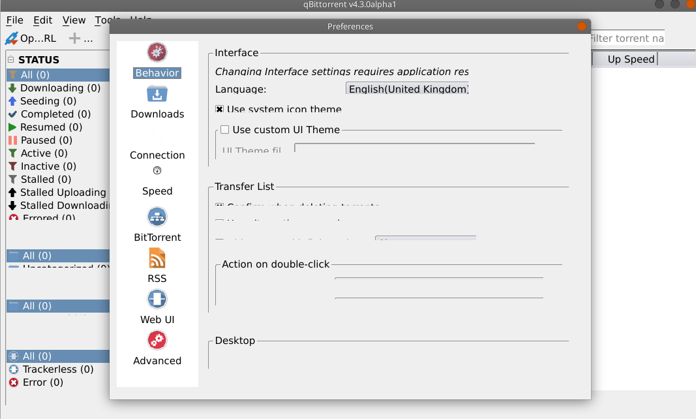The height and width of the screenshot is (419, 696).
Task: Select the Completed status filter
Action: pyautogui.click(x=50, y=114)
